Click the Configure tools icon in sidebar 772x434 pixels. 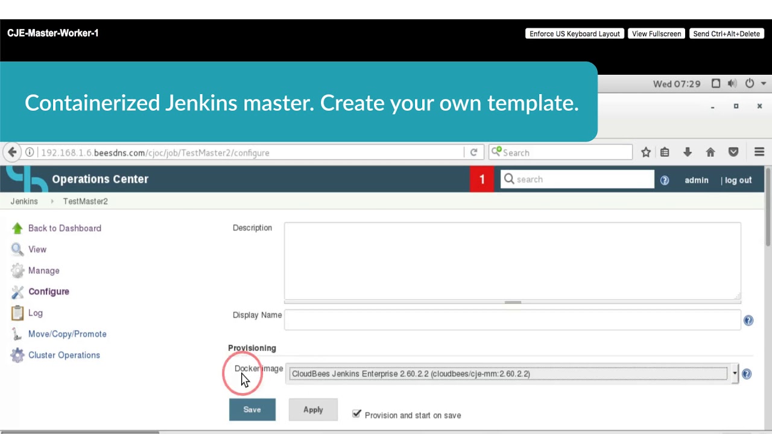click(17, 292)
